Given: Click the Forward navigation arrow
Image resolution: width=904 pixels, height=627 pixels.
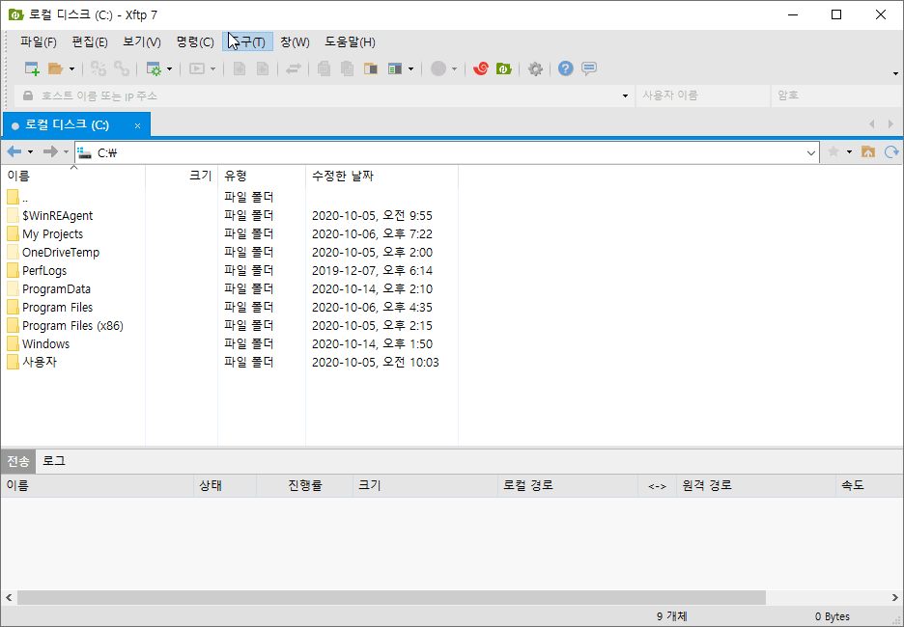Looking at the screenshot, I should (x=51, y=152).
